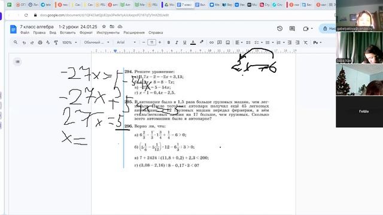383x215 pixels.
Task: Open the text alignment dropdown
Action: pyautogui.click(x=239, y=42)
